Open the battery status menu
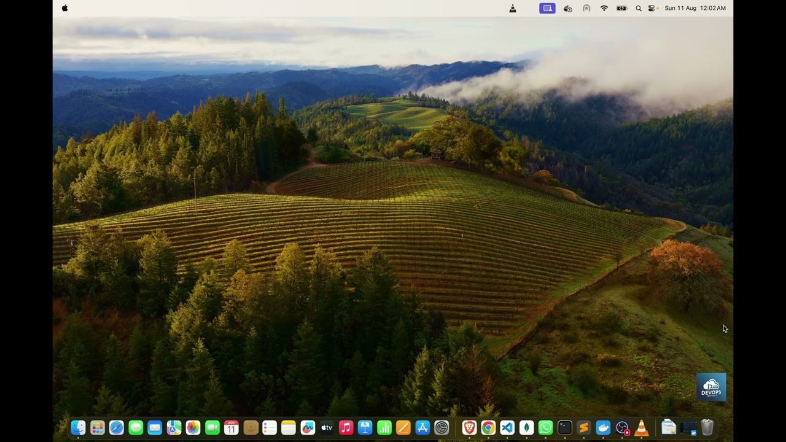786x442 pixels. click(621, 8)
